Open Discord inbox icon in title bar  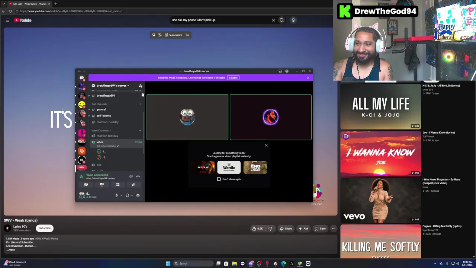point(280,71)
